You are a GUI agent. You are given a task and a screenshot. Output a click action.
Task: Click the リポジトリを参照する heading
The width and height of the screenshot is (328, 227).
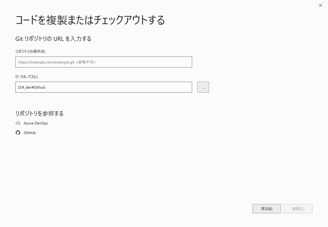39,113
